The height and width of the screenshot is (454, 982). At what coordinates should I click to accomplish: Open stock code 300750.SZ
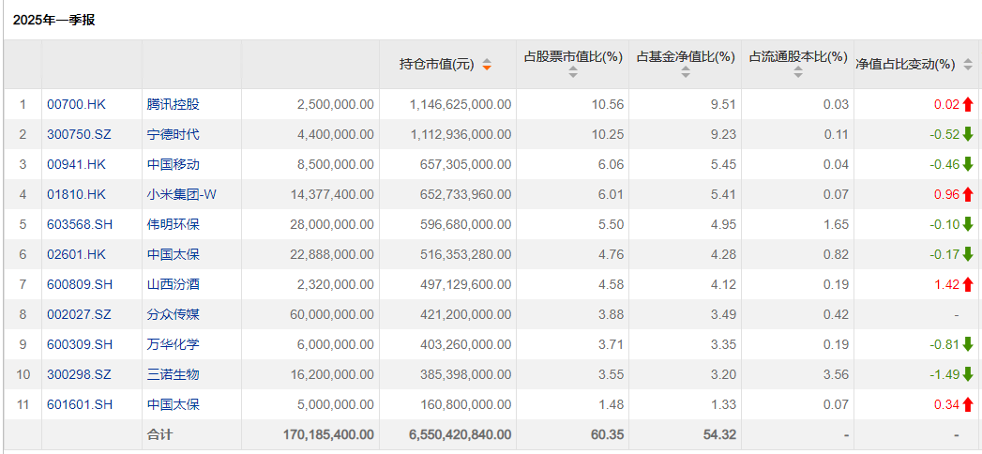[x=79, y=135]
